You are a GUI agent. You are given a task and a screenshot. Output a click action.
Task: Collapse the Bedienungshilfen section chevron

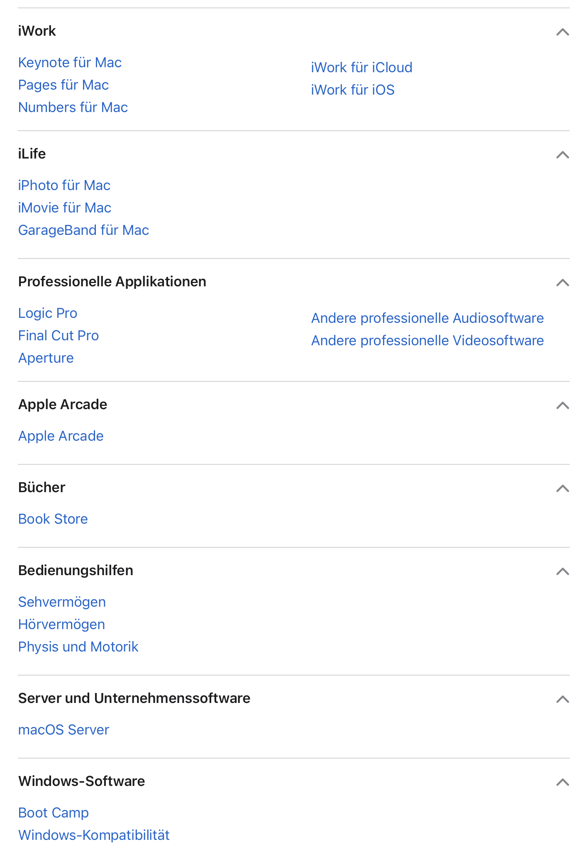coord(562,571)
